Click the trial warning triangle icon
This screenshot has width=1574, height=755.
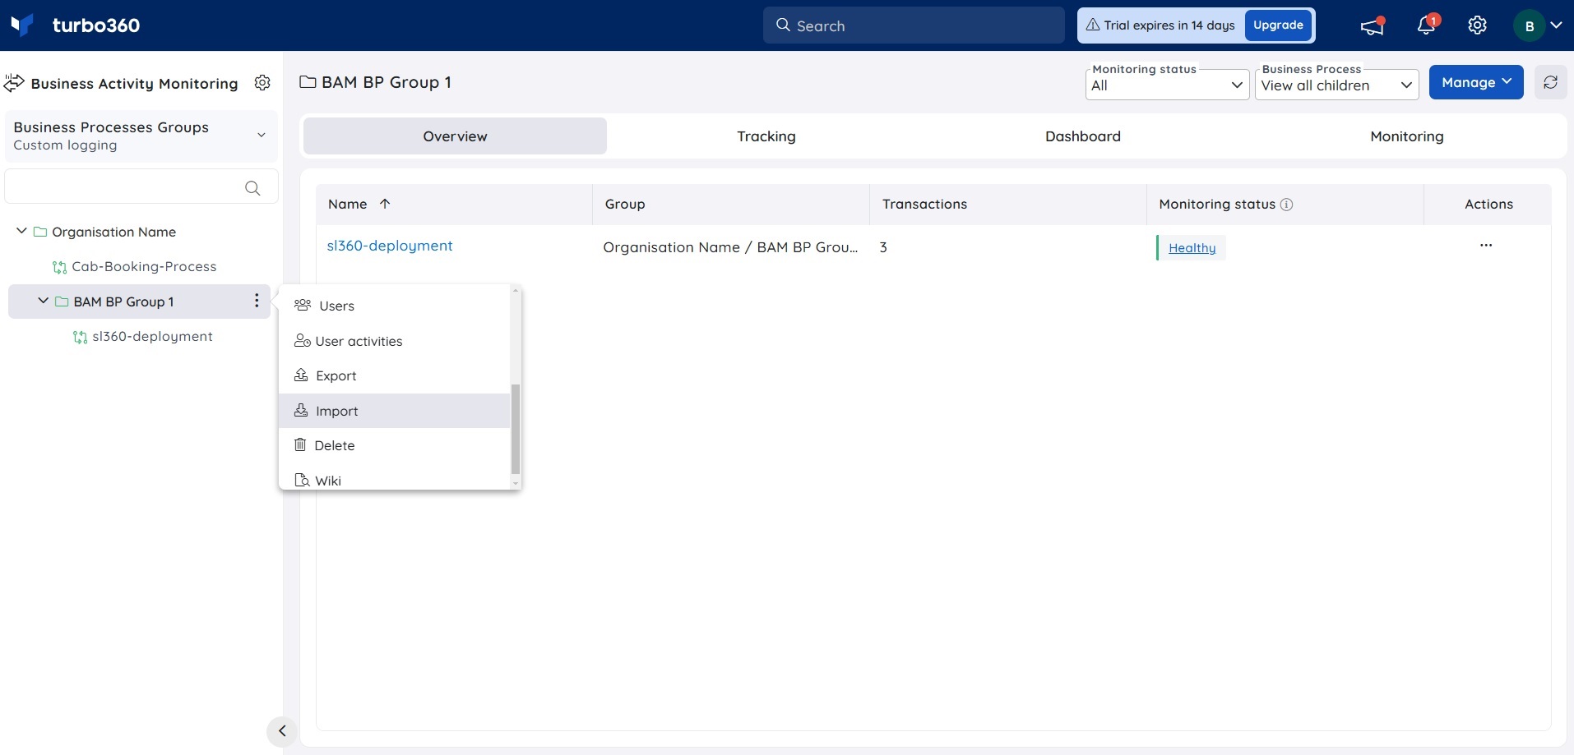tap(1093, 25)
